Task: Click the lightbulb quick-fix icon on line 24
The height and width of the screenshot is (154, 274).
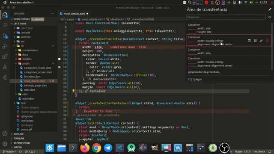Action: tap(74, 91)
